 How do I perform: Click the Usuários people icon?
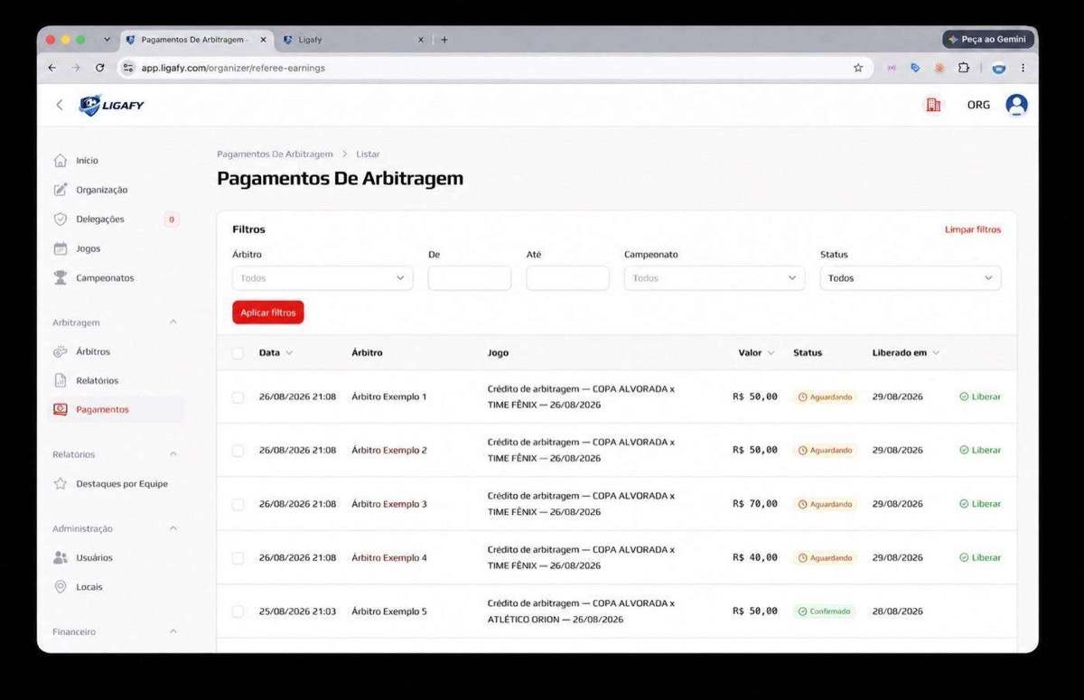[61, 557]
